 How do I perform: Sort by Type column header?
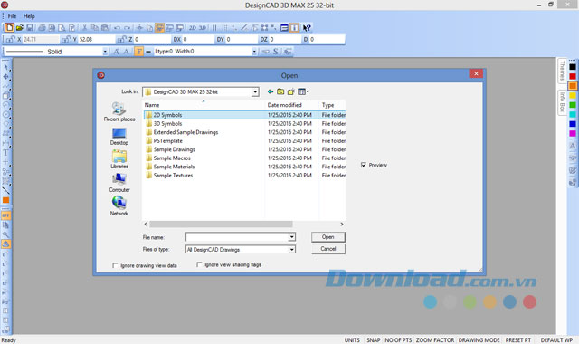[x=332, y=105]
